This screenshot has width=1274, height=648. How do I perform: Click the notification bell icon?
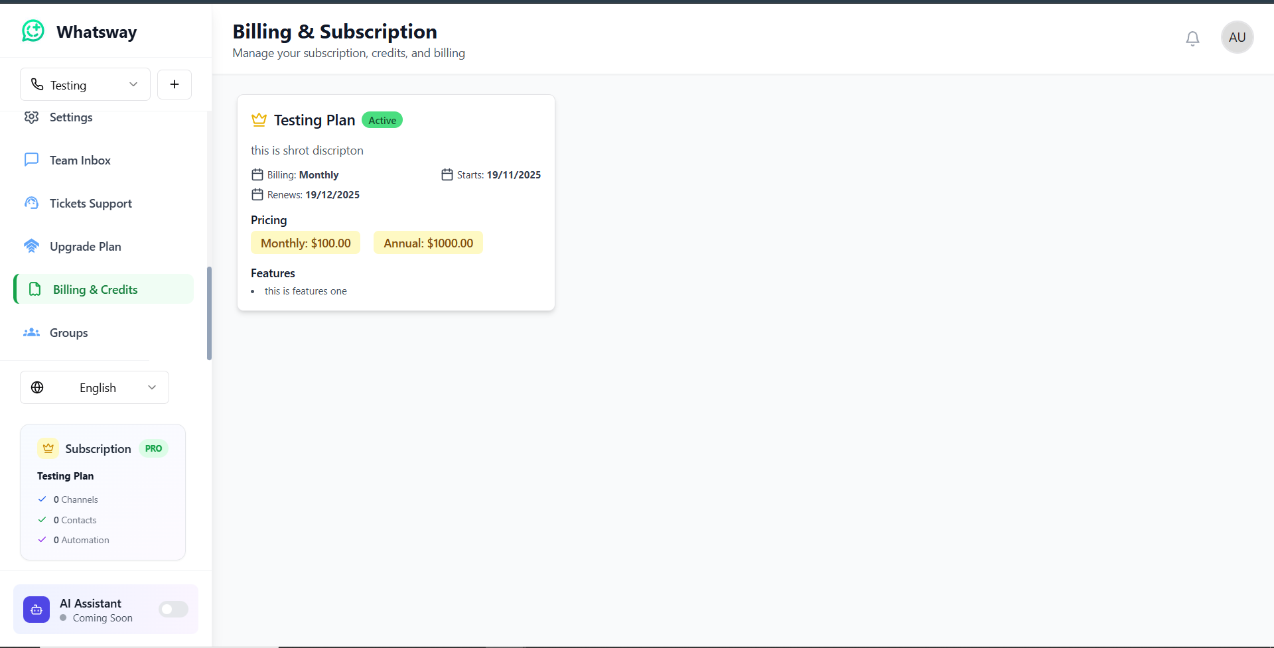pyautogui.click(x=1192, y=38)
